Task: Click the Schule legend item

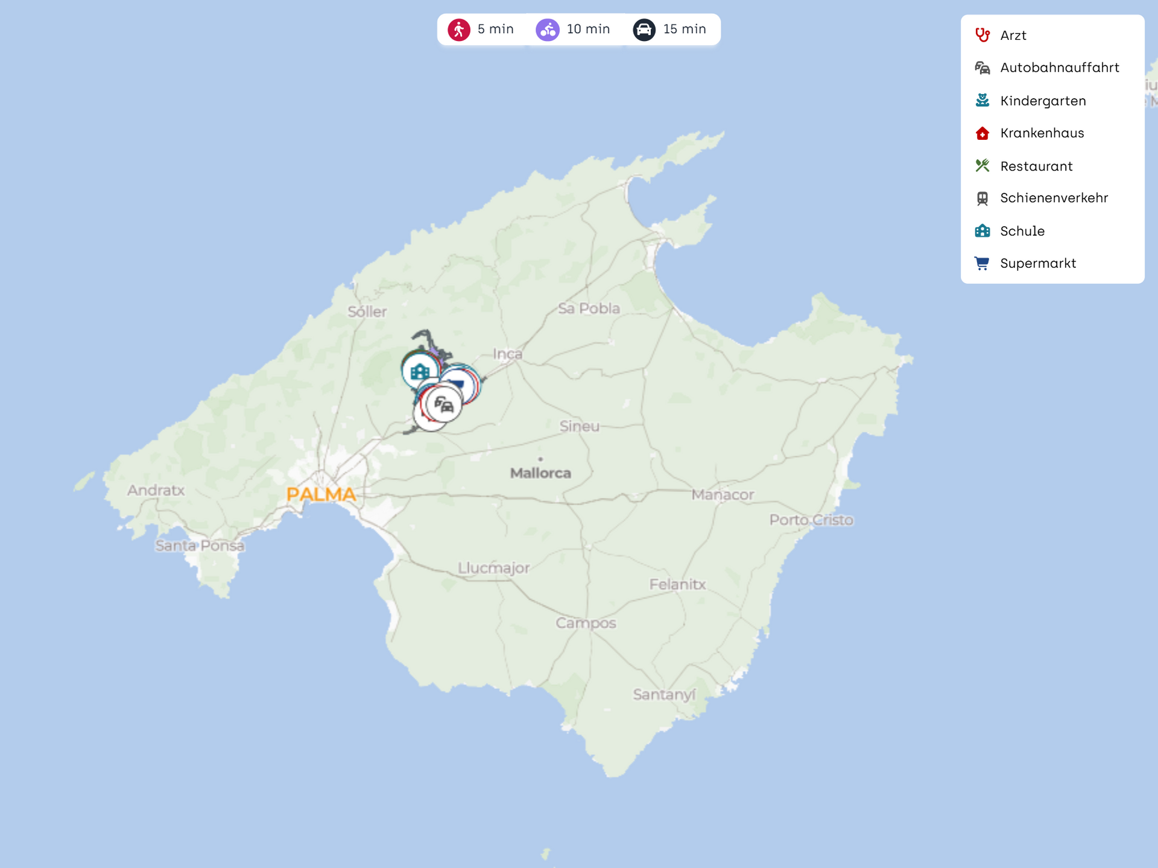Action: point(1022,231)
